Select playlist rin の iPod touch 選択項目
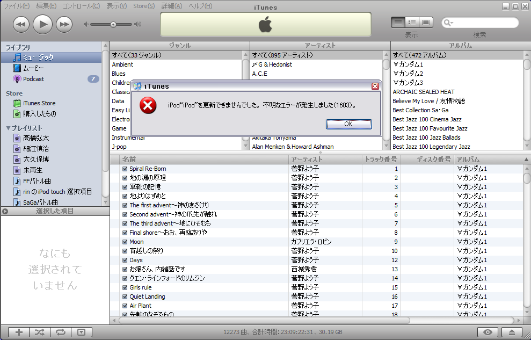 51,192
